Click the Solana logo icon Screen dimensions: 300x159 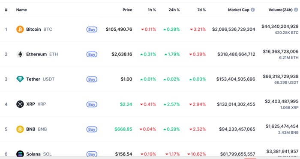coord(20,154)
